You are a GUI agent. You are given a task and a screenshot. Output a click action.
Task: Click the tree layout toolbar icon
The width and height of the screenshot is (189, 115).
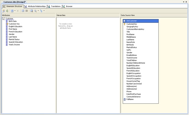pos(41,11)
